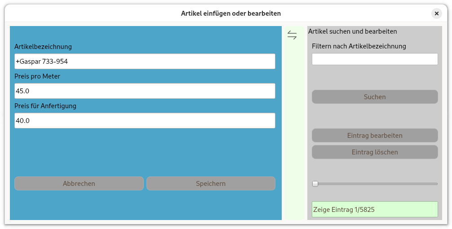Select the Preis für Anfertigung input field
Viewport: 452px width, 229px height.
pos(145,121)
